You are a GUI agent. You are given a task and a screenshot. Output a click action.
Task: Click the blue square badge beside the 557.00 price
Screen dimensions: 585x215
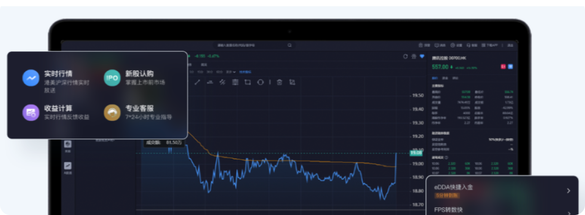[511, 67]
